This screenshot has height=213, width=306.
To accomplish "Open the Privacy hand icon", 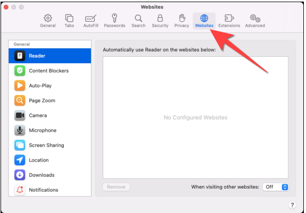I will [x=182, y=18].
